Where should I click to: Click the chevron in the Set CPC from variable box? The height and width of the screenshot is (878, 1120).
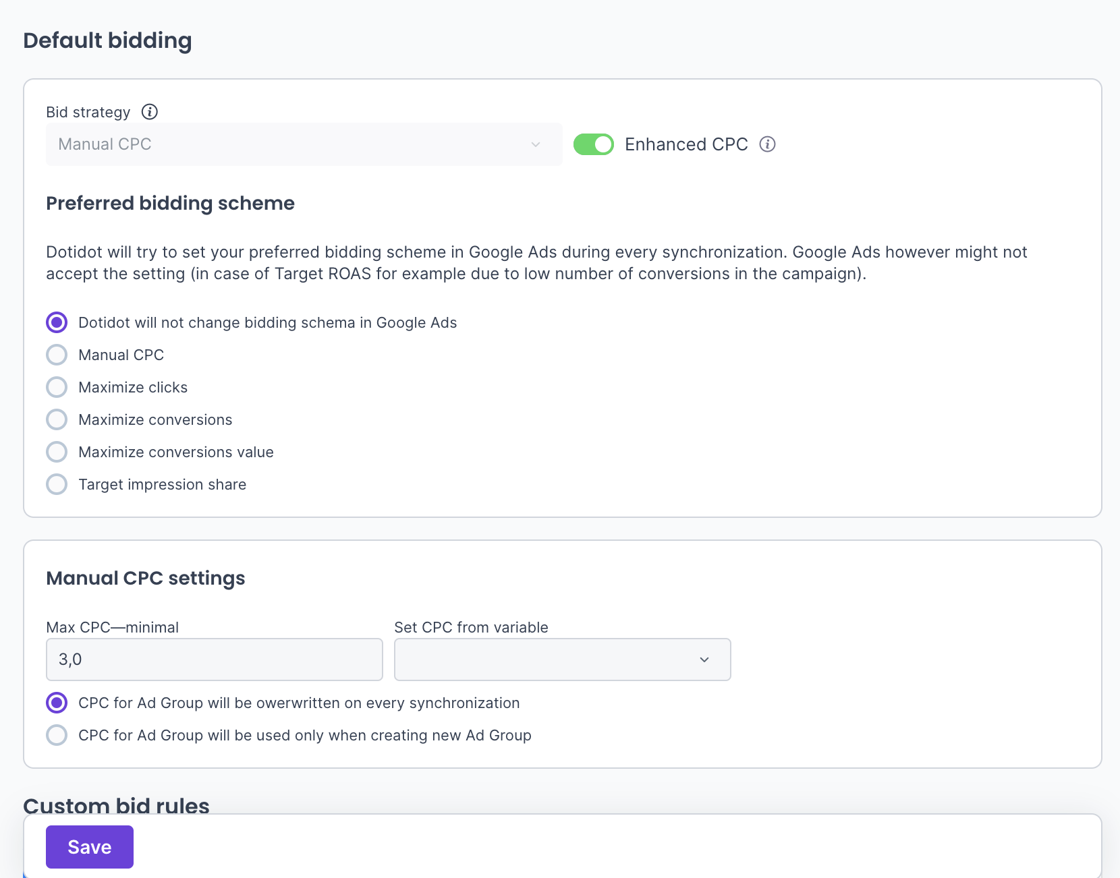click(704, 660)
